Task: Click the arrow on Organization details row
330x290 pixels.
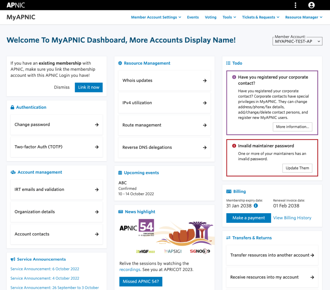Action: (97, 212)
